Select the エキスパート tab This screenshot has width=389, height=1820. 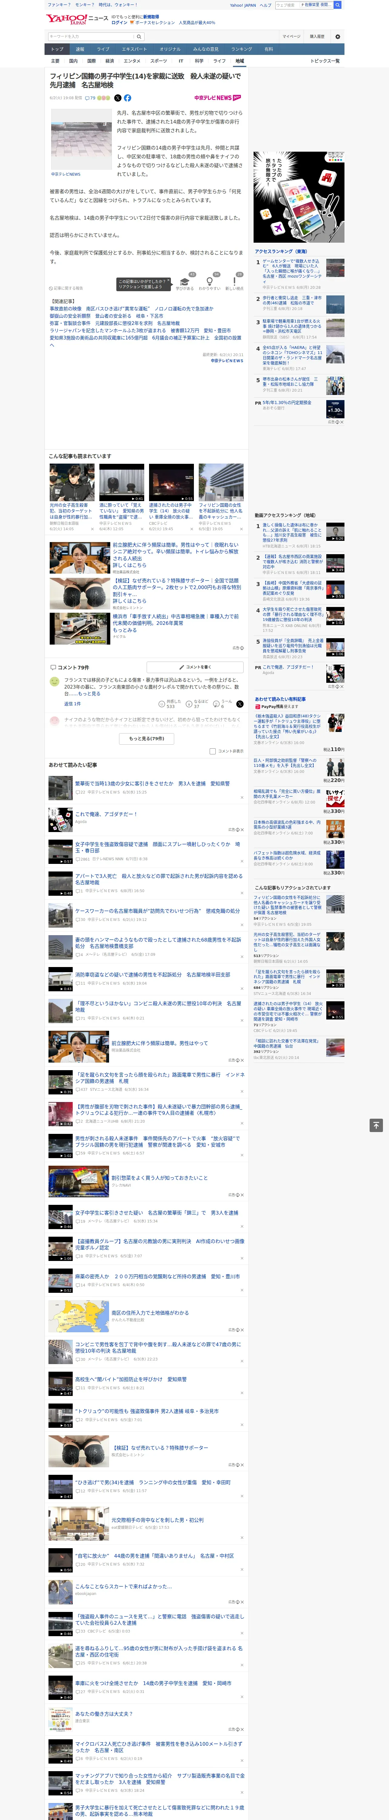[x=134, y=49]
